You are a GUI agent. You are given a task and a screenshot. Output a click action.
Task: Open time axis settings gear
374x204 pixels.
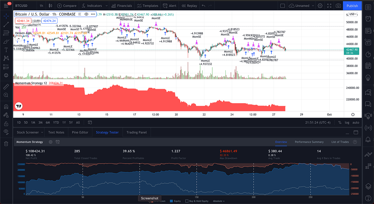(x=353, y=114)
